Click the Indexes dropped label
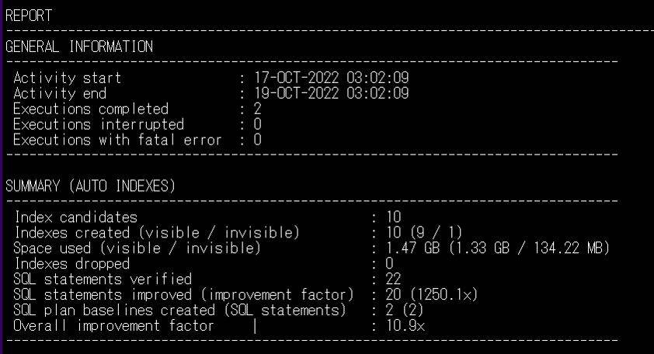654x354 pixels. tap(71, 264)
